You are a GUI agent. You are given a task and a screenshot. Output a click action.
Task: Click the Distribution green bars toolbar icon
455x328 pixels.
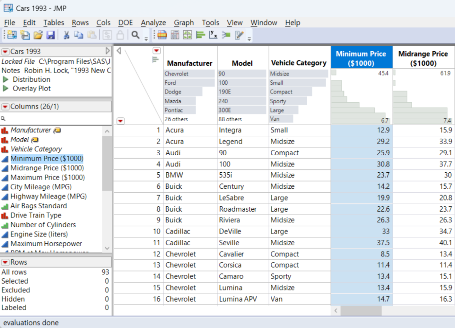pyautogui.click(x=200, y=35)
